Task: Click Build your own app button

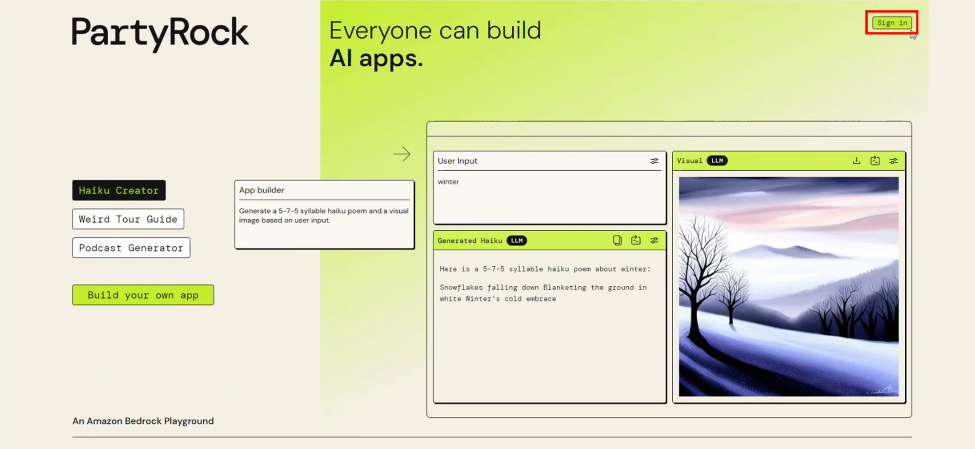Action: tap(143, 295)
